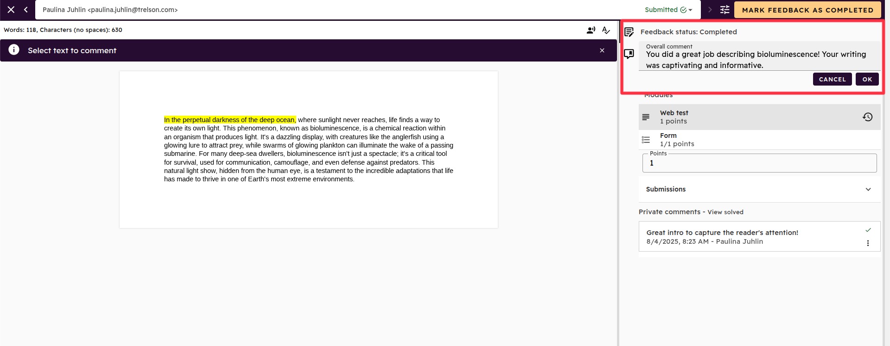
Task: Click the info icon in the banner
Action: pos(14,50)
